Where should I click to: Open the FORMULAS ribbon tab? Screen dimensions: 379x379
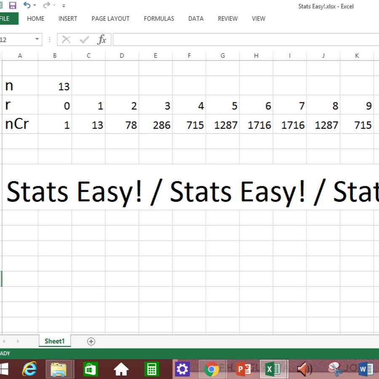(159, 19)
